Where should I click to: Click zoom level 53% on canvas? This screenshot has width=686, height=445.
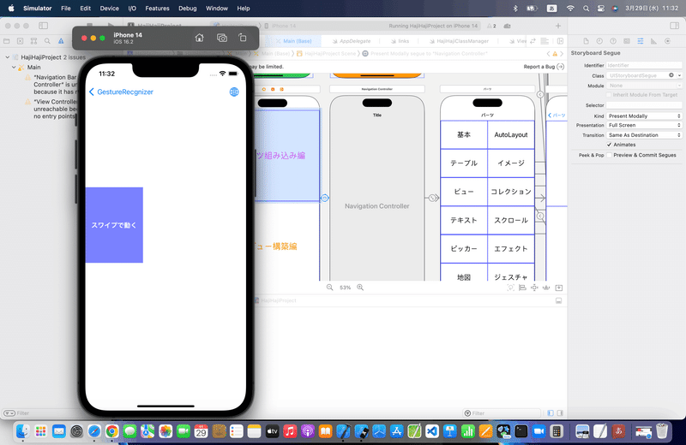click(x=346, y=288)
